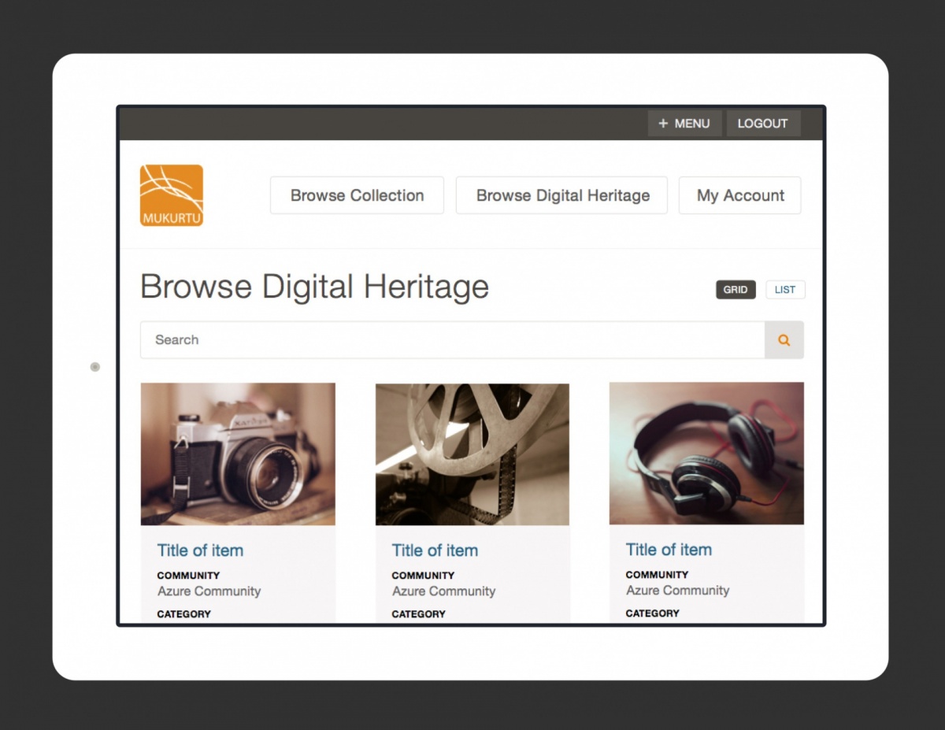Open the film reel projector thumbnail

click(472, 454)
